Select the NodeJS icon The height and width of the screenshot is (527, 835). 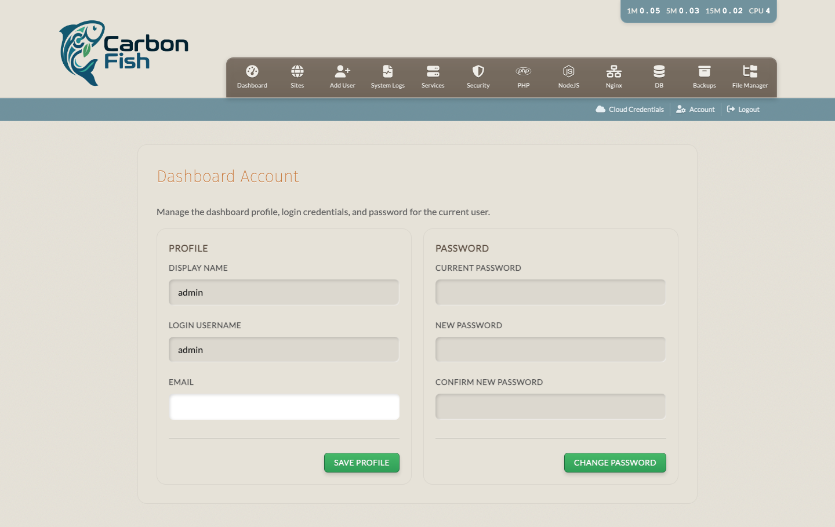(x=568, y=76)
